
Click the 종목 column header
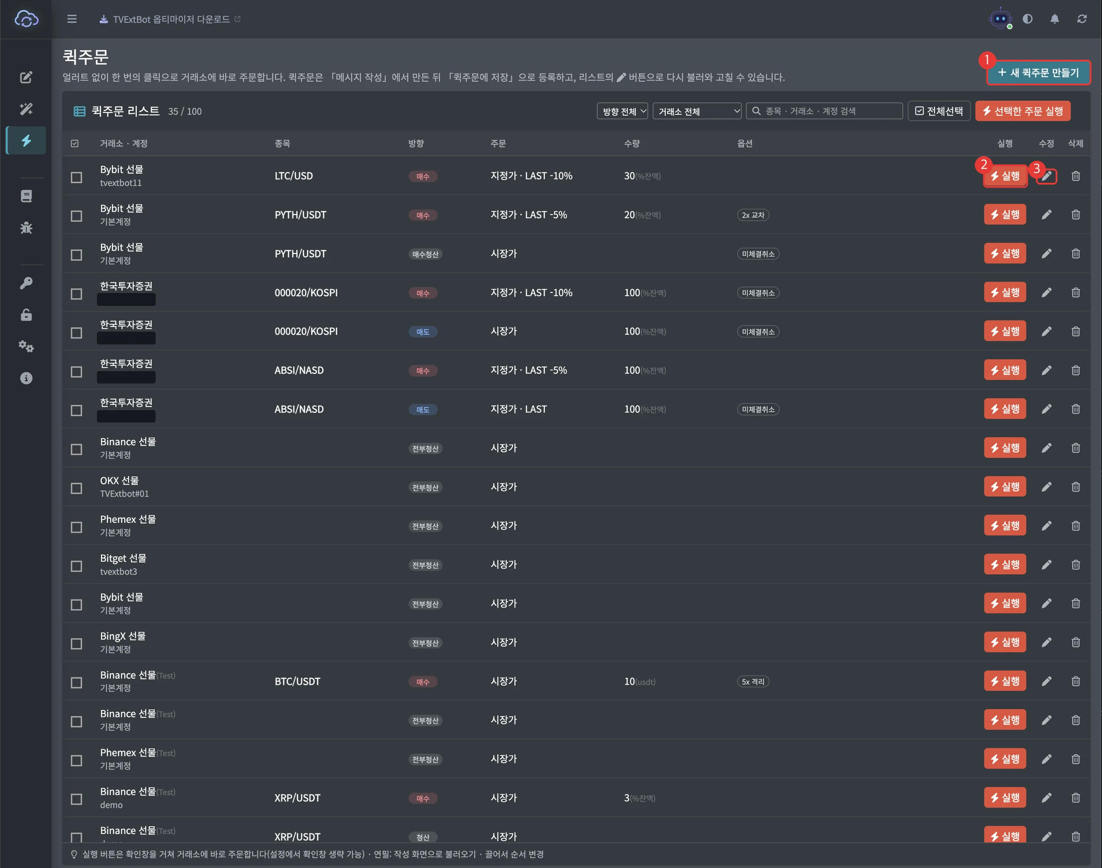[x=282, y=143]
